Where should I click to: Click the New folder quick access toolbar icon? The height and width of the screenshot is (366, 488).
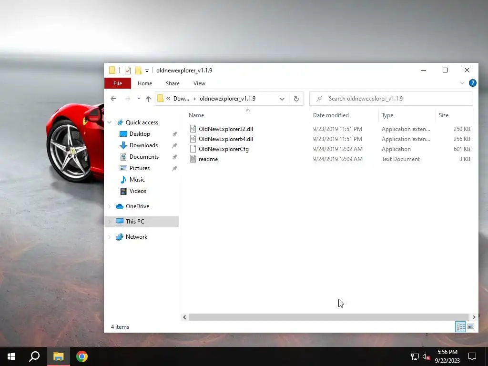(138, 71)
